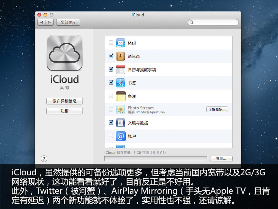Open 帐户详细信息 account details

click(x=64, y=101)
